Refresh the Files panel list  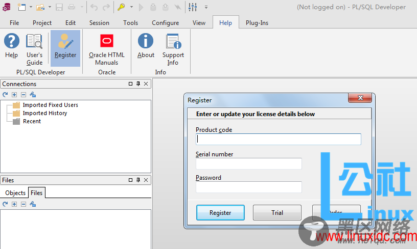[5, 204]
